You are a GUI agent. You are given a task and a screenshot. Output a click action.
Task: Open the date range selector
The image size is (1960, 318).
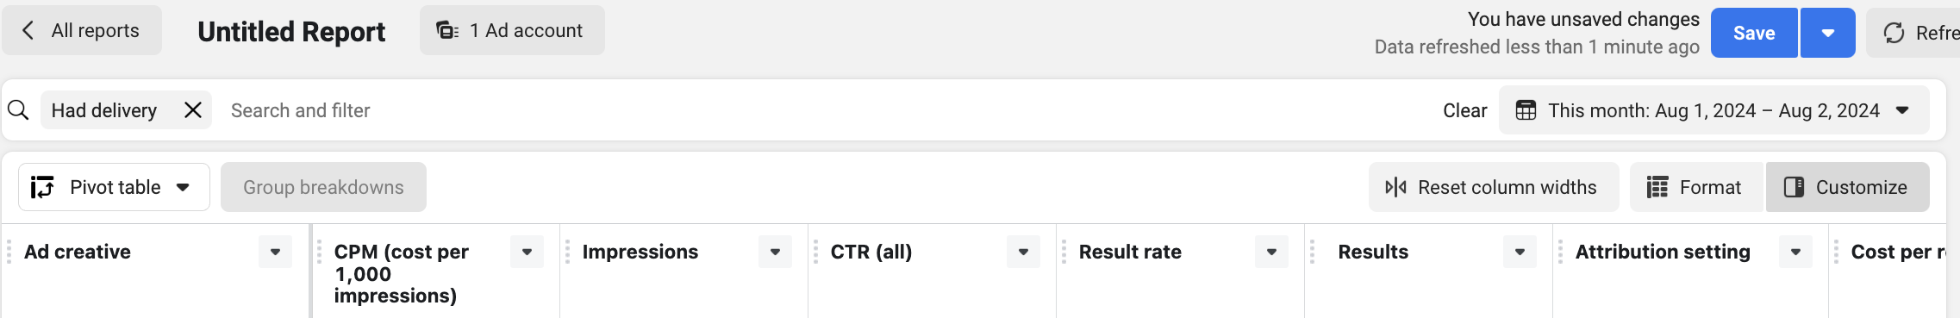coord(1713,110)
